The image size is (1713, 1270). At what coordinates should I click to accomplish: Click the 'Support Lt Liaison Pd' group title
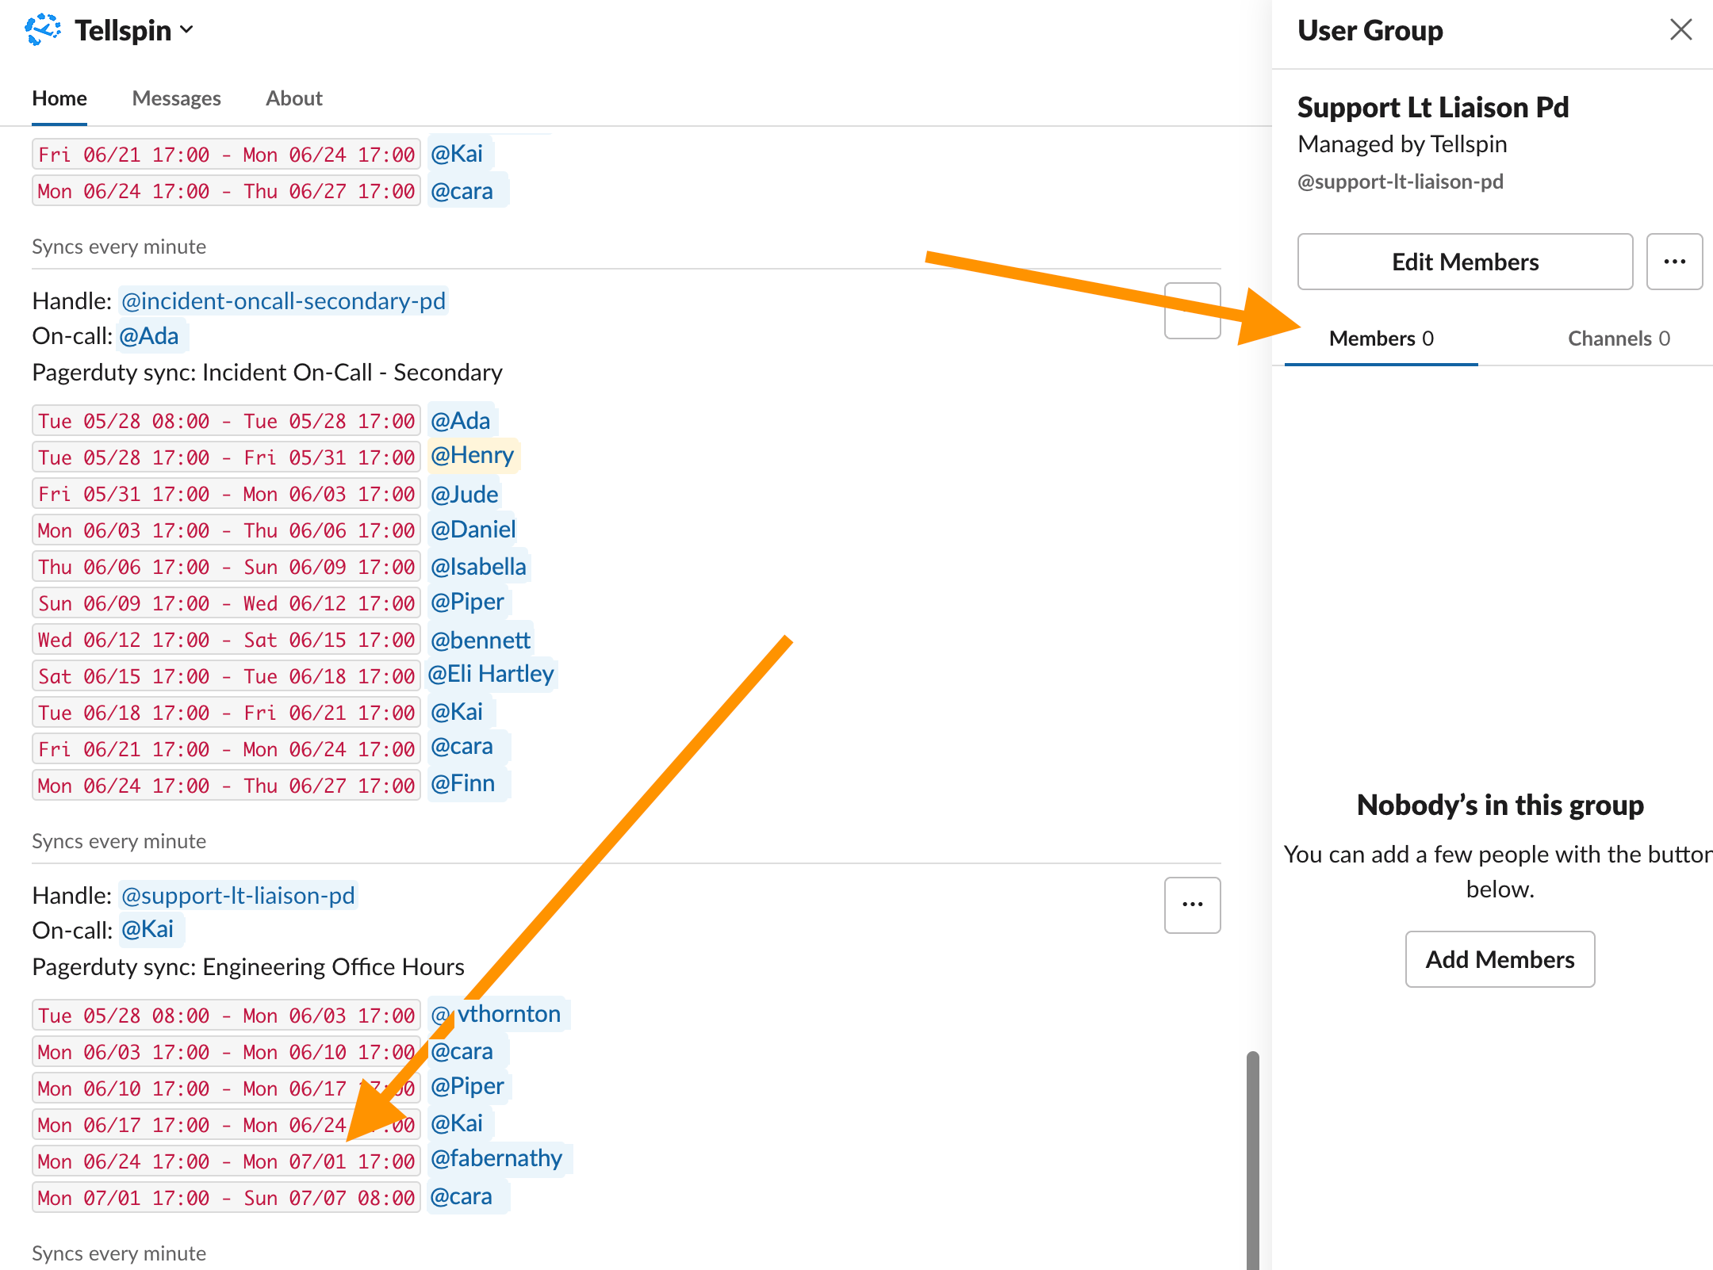tap(1433, 107)
